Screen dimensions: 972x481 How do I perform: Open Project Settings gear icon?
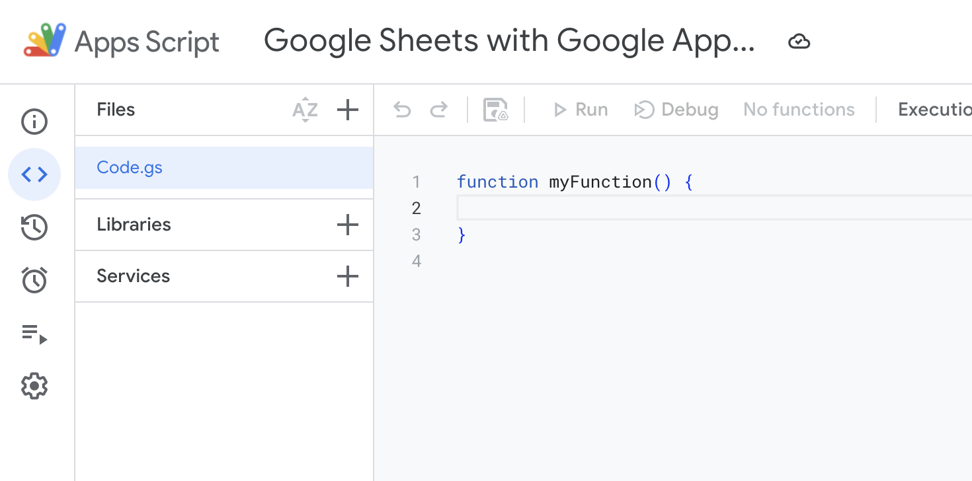(x=34, y=386)
